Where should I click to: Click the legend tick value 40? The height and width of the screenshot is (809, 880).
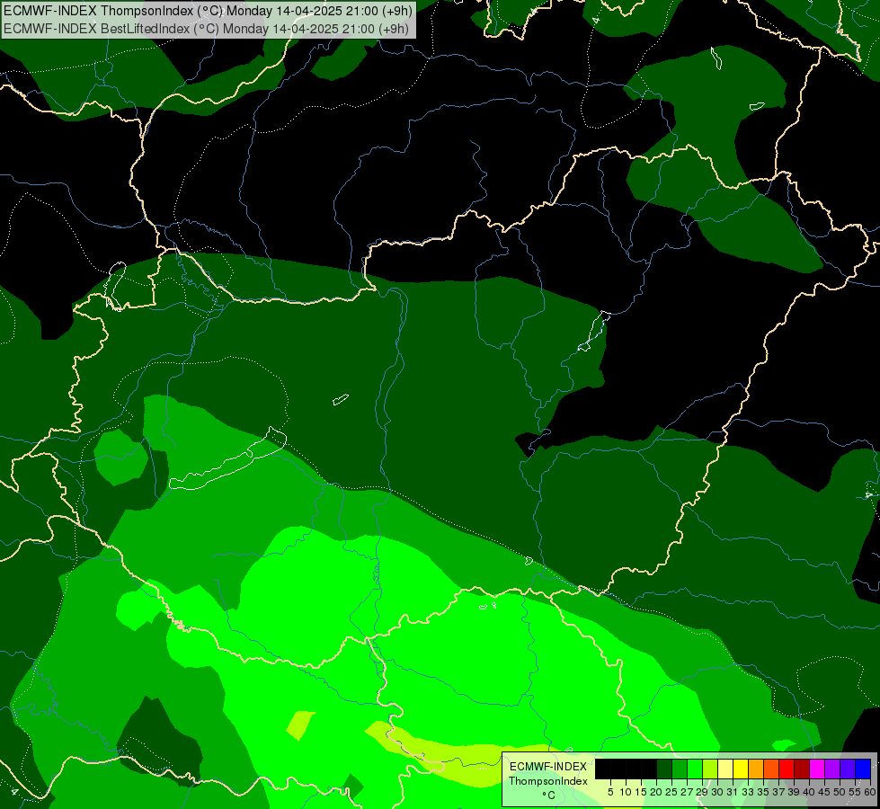click(x=809, y=792)
